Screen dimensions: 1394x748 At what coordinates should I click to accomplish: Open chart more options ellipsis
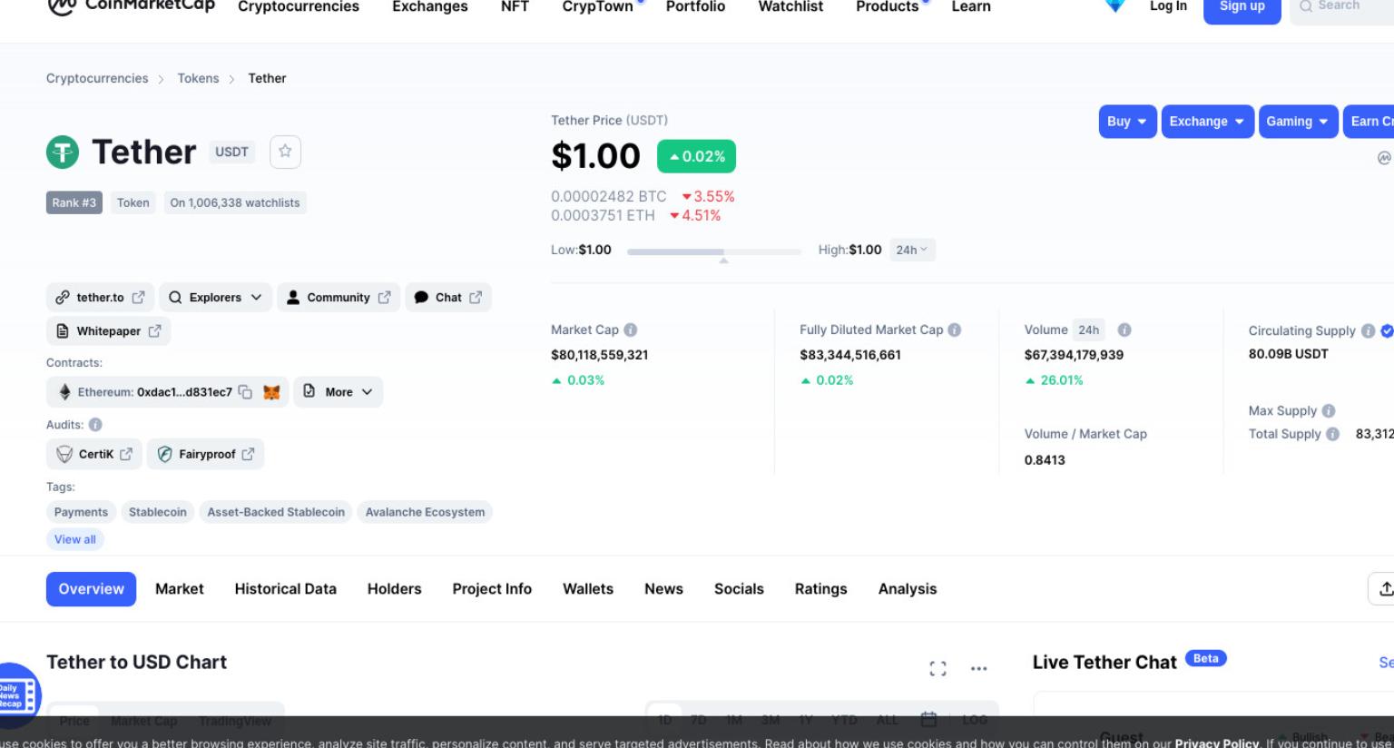(978, 668)
